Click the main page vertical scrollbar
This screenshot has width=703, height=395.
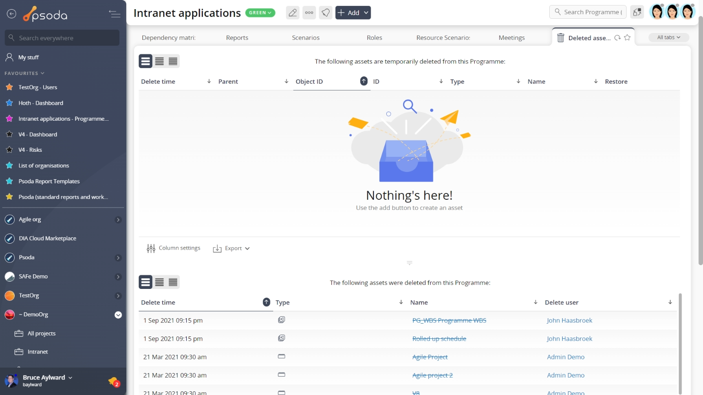700,141
